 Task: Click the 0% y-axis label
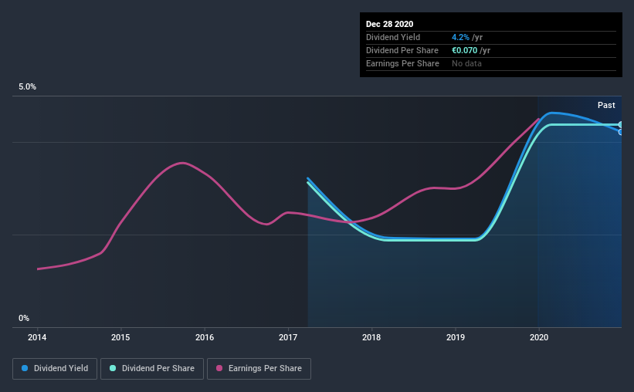(x=24, y=319)
